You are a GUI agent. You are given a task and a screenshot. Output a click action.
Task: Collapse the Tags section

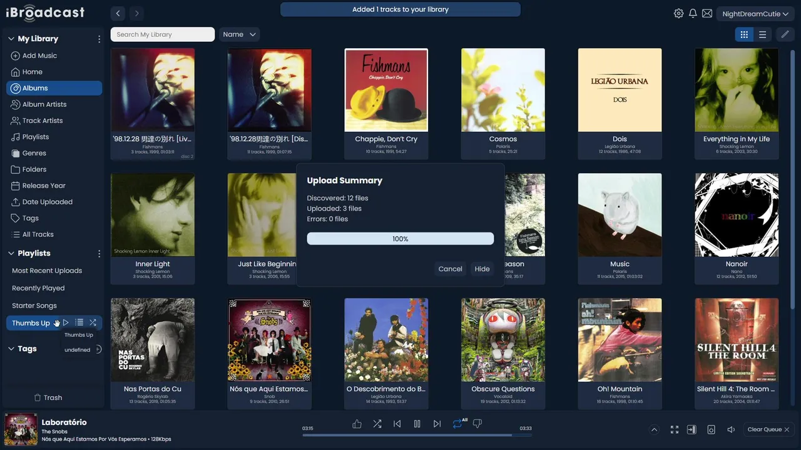[11, 349]
